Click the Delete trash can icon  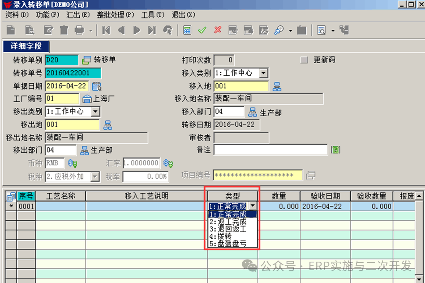click(x=64, y=30)
